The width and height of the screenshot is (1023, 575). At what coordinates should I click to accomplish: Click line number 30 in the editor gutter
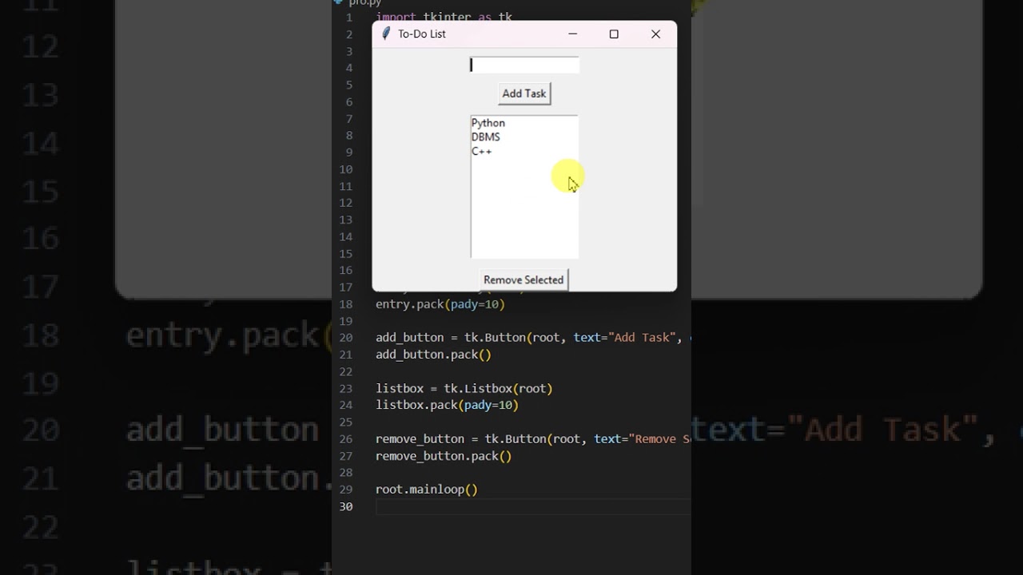click(345, 506)
